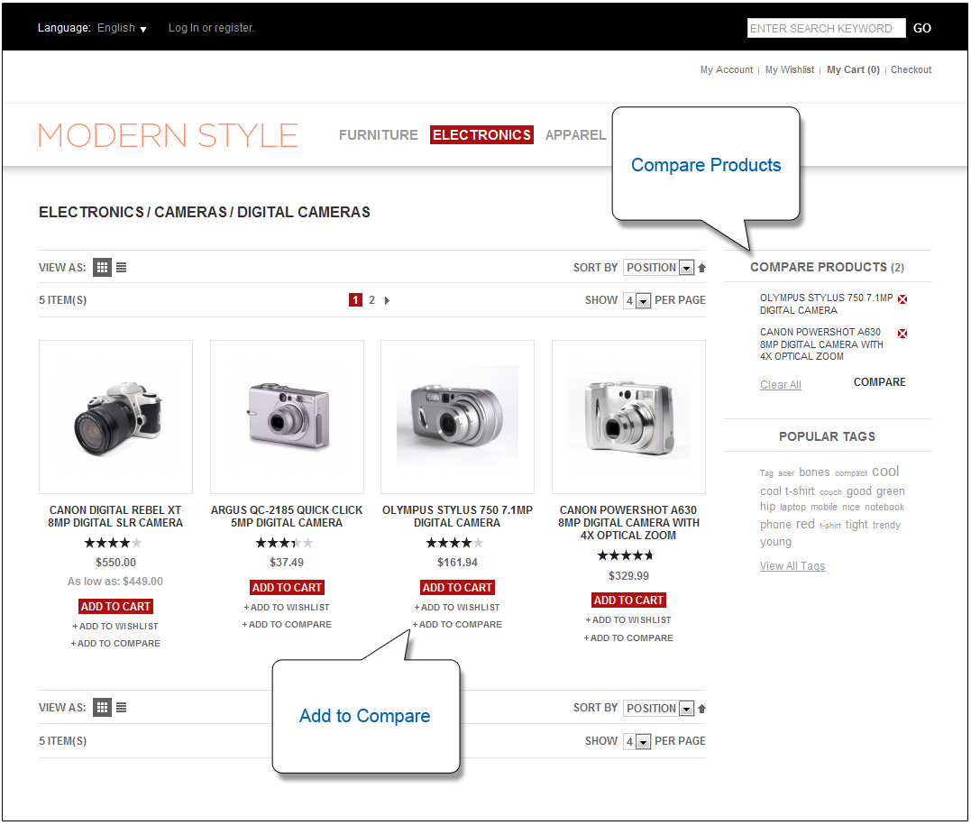Select the 'phone' popular tag
The height and width of the screenshot is (825, 971).
click(x=775, y=525)
